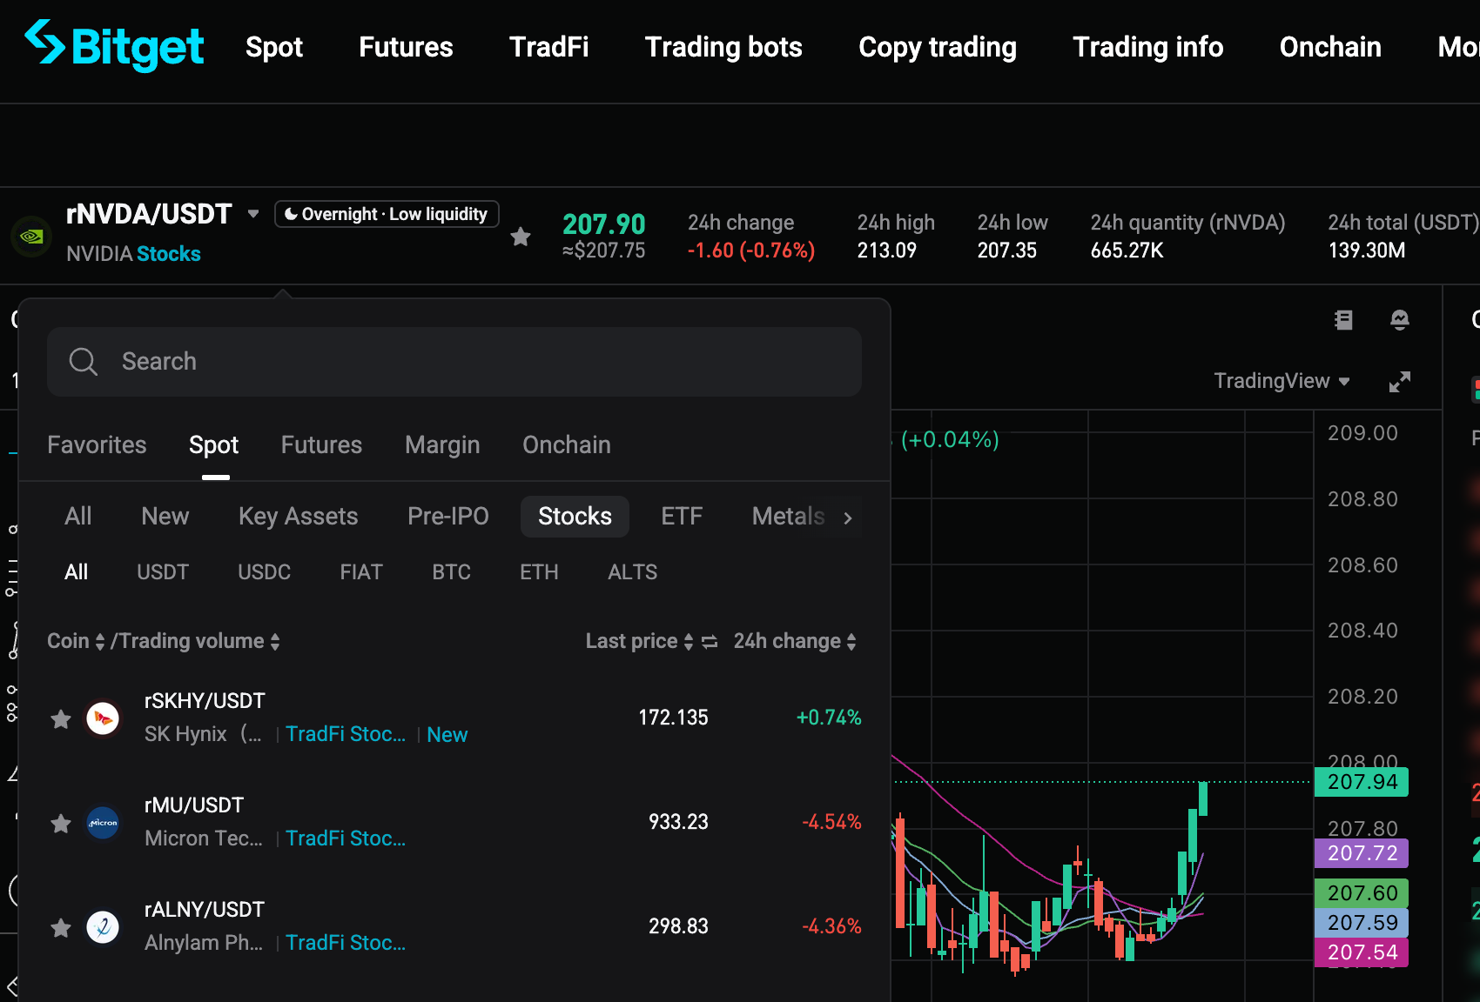Sort list by Last price arrows
Viewport: 1480px width, 1002px height.
(x=689, y=642)
